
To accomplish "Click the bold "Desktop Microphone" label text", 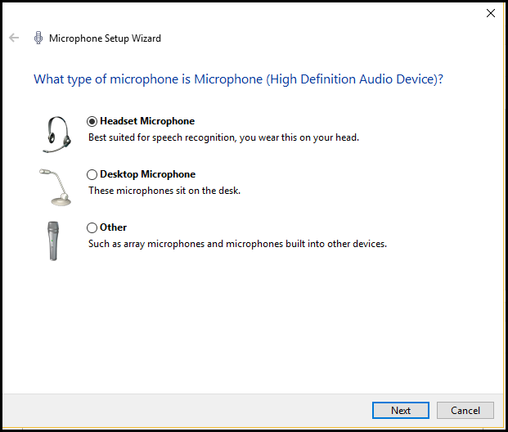I will 147,174.
